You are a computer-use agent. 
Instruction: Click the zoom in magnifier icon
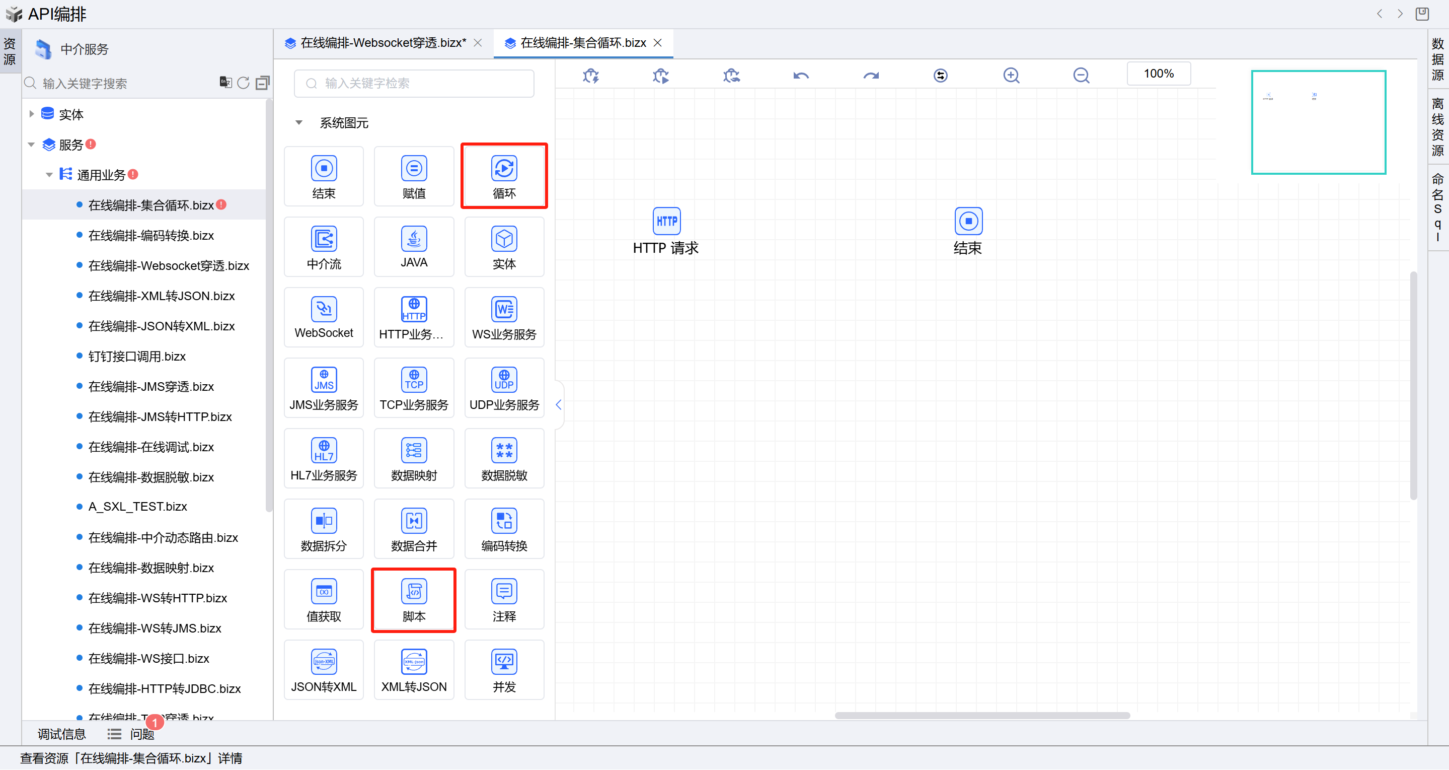(x=1011, y=76)
